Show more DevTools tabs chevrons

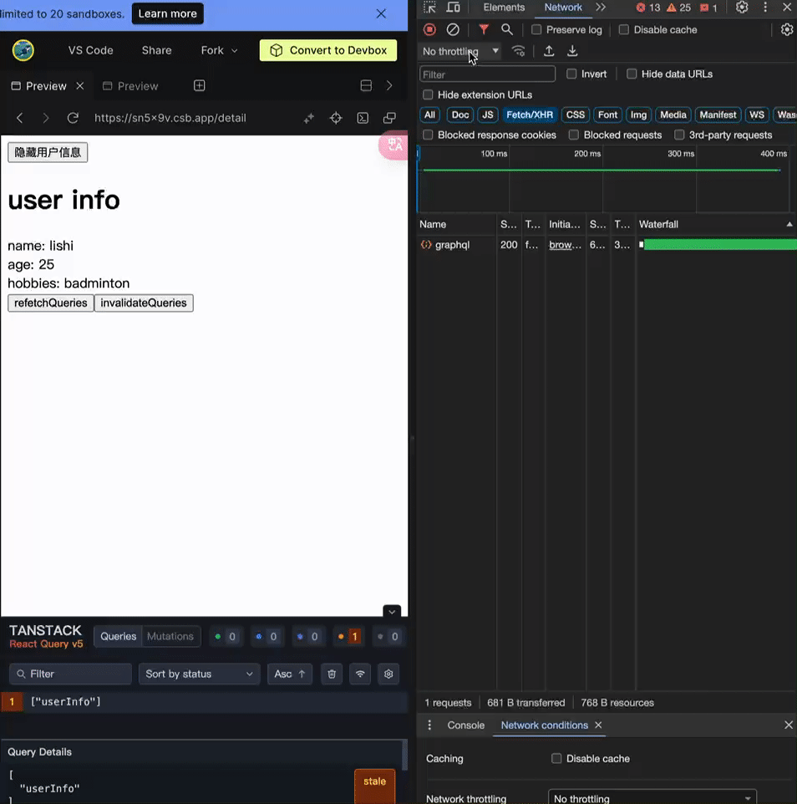(600, 8)
